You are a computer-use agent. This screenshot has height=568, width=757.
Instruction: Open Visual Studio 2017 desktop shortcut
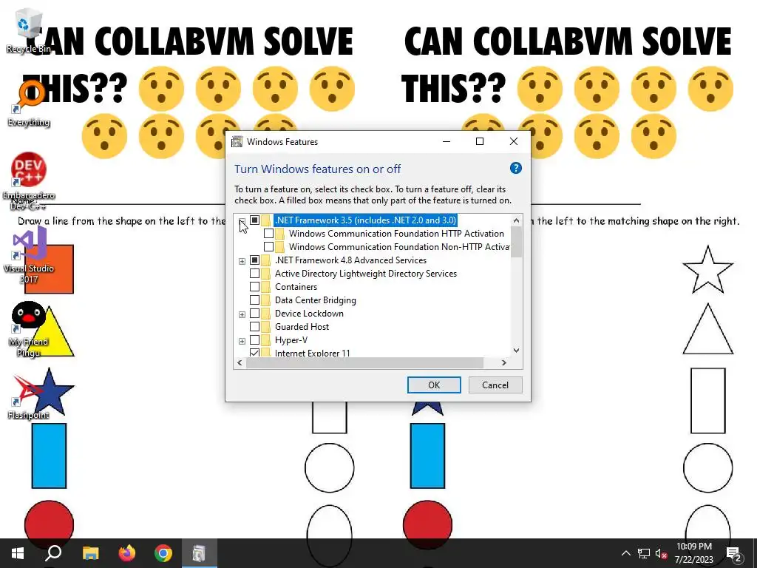coord(28,256)
